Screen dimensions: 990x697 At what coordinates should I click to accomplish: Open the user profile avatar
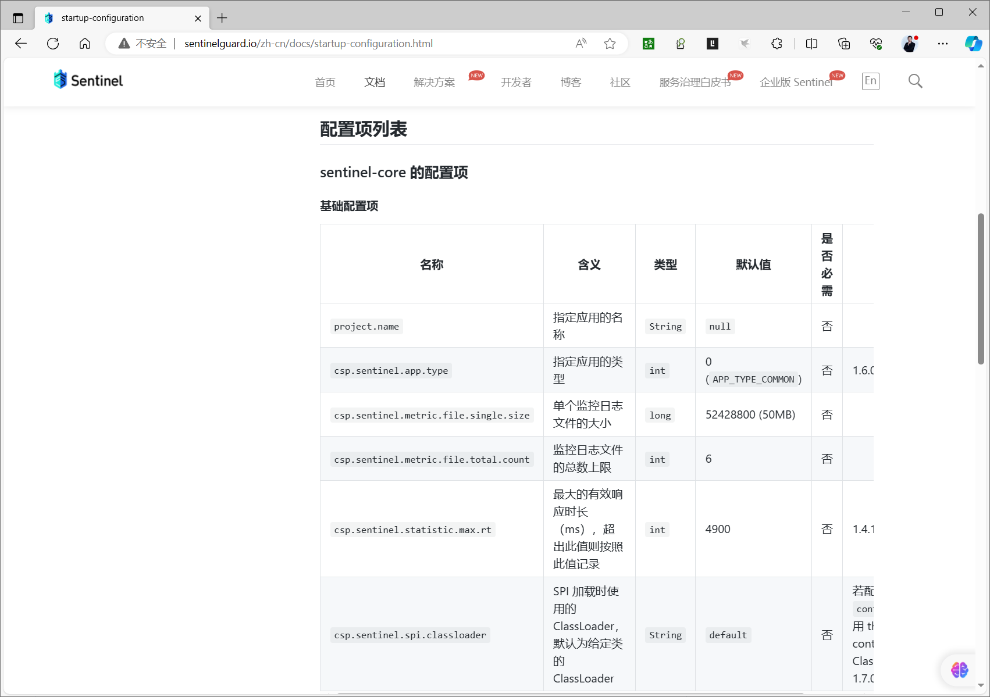pyautogui.click(x=910, y=44)
